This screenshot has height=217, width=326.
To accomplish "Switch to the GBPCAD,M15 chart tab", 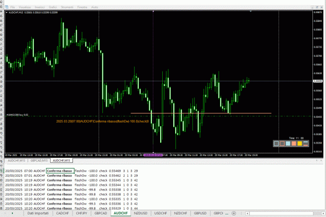I will point(39,161).
